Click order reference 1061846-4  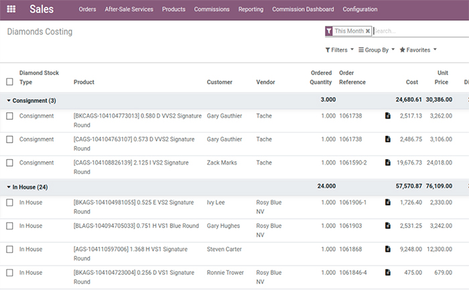pyautogui.click(x=353, y=272)
